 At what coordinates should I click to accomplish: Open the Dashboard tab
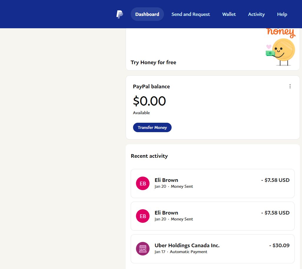pos(147,14)
